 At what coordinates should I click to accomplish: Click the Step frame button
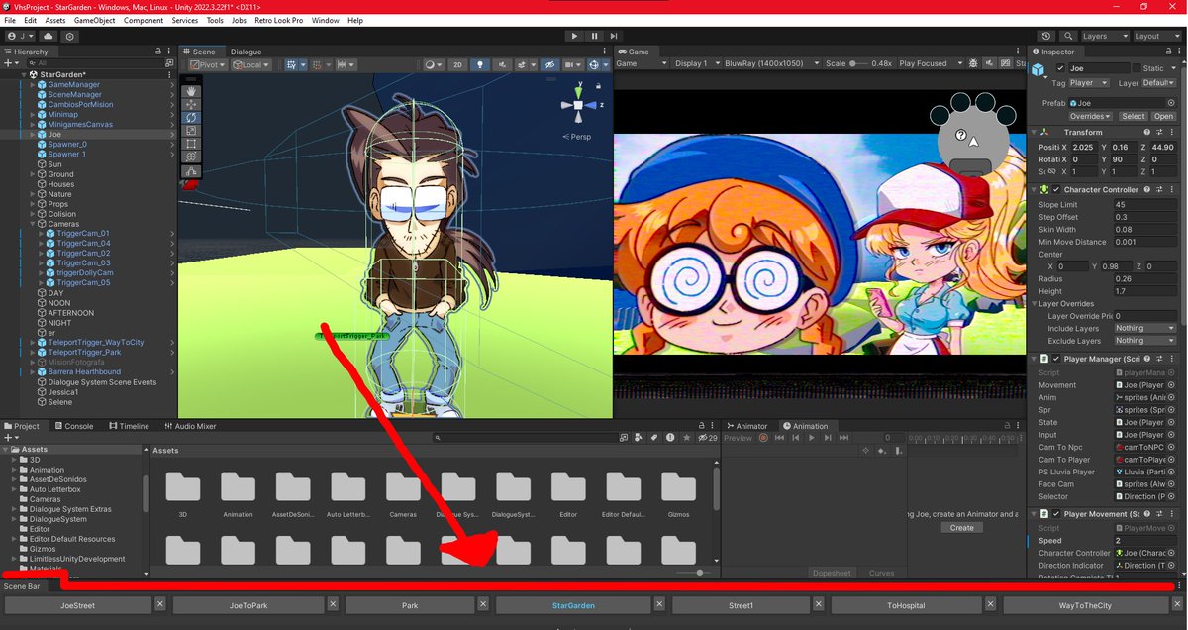coord(616,36)
